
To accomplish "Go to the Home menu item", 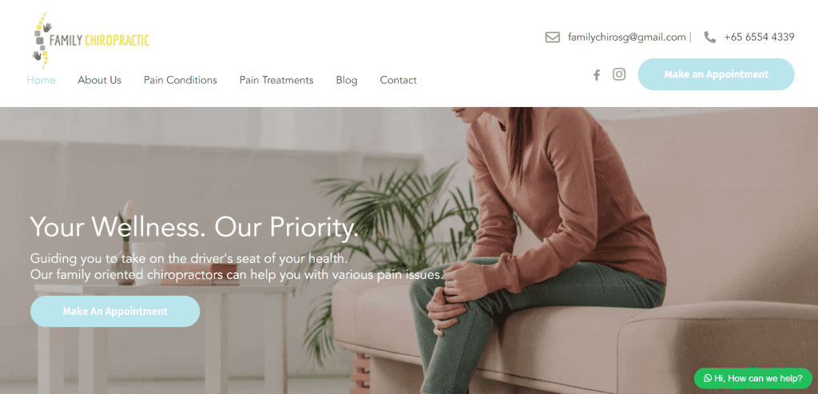I will click(42, 80).
